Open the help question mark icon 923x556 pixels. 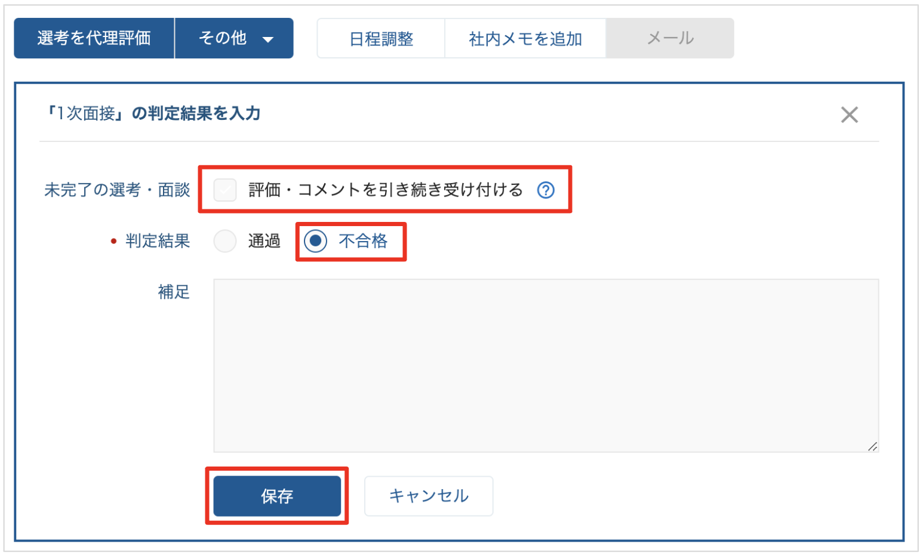546,190
